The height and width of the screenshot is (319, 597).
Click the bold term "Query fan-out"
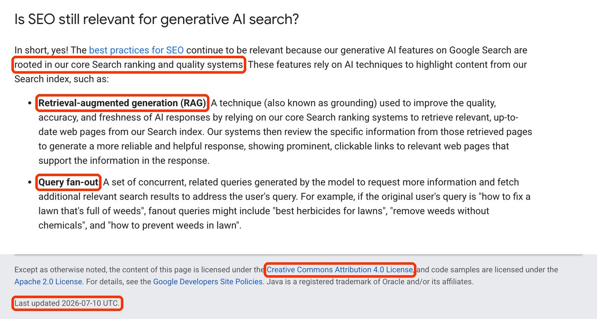tap(69, 182)
